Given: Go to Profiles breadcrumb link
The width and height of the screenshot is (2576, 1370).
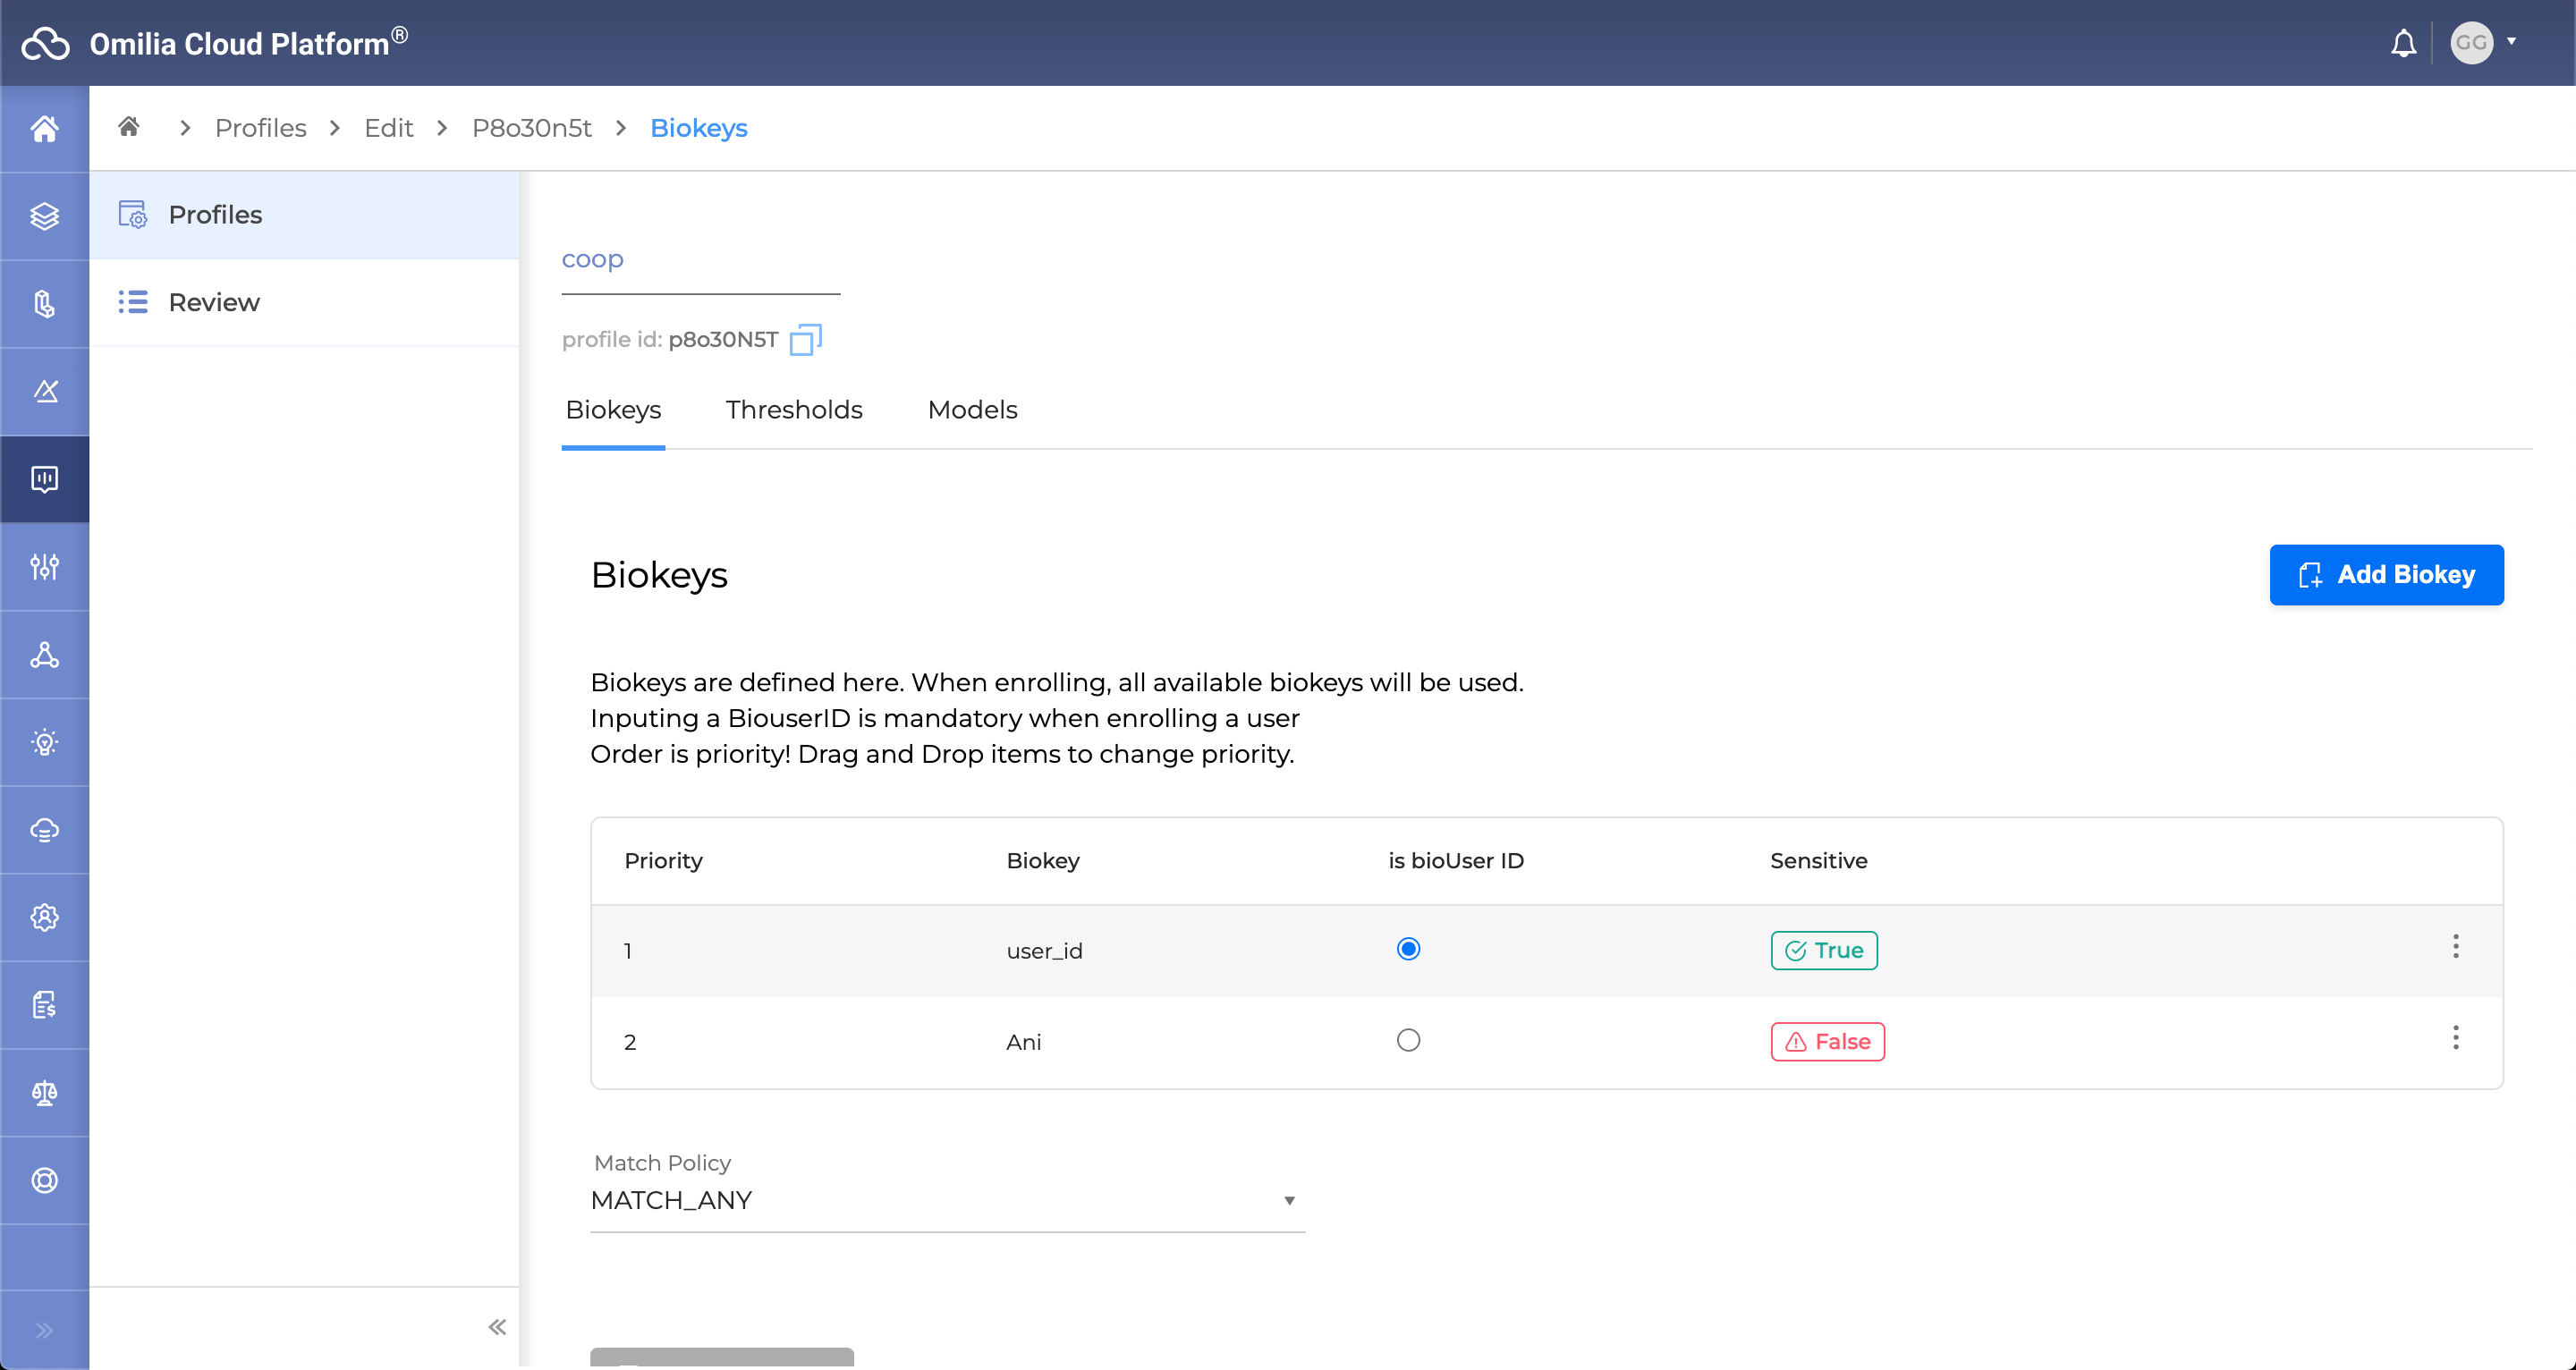Looking at the screenshot, I should (260, 128).
